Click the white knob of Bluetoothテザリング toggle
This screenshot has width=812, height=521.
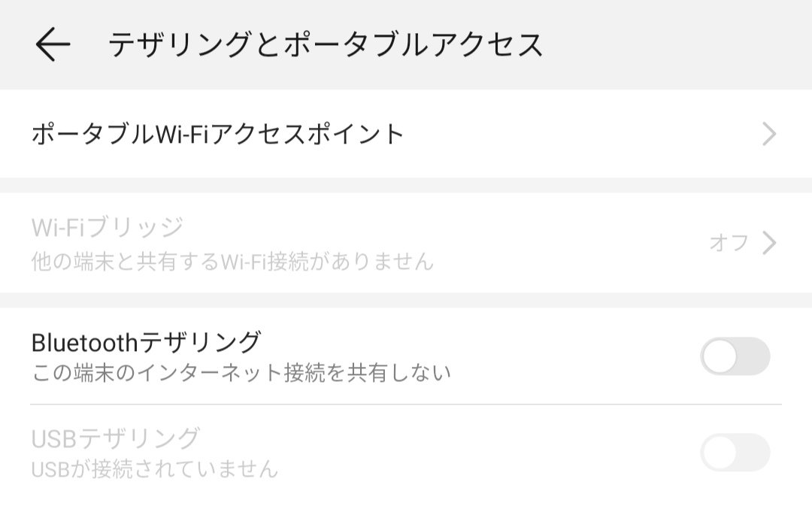coord(720,356)
